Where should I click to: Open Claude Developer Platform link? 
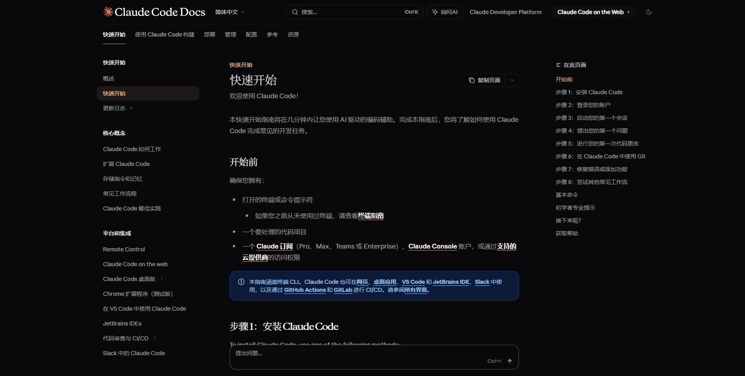(505, 12)
